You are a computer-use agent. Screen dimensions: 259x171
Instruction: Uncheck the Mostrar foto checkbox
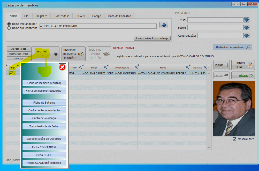pos(234,139)
